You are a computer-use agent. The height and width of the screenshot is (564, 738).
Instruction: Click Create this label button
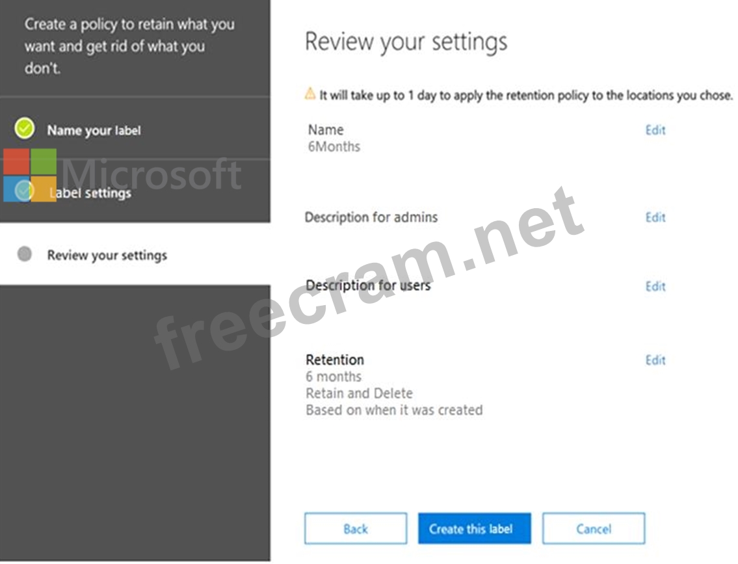click(x=475, y=529)
